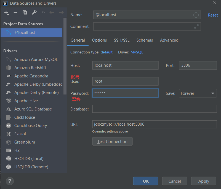The height and width of the screenshot is (189, 221).
Task: Open the connection type default dropdown link
Action: 106,52
